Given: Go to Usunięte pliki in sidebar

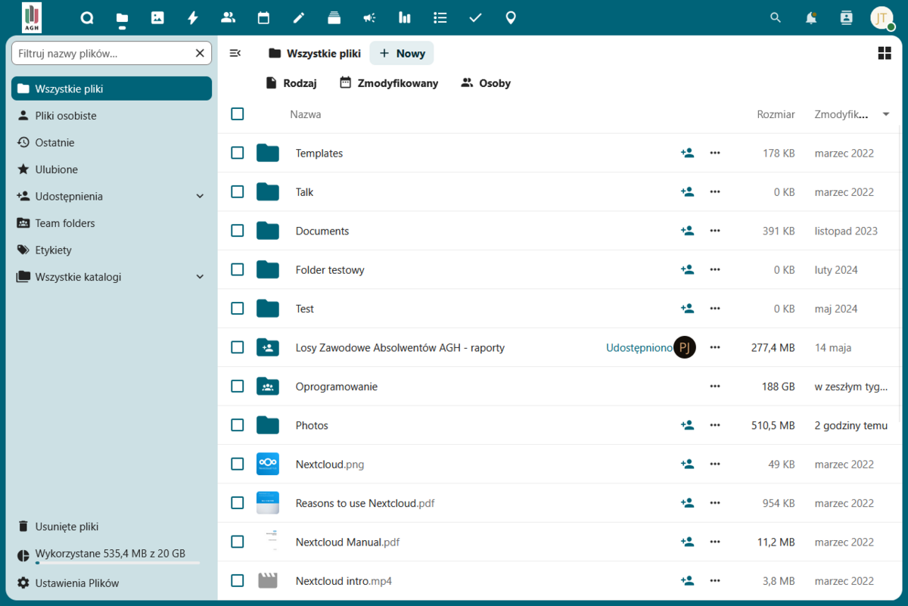Looking at the screenshot, I should (67, 527).
